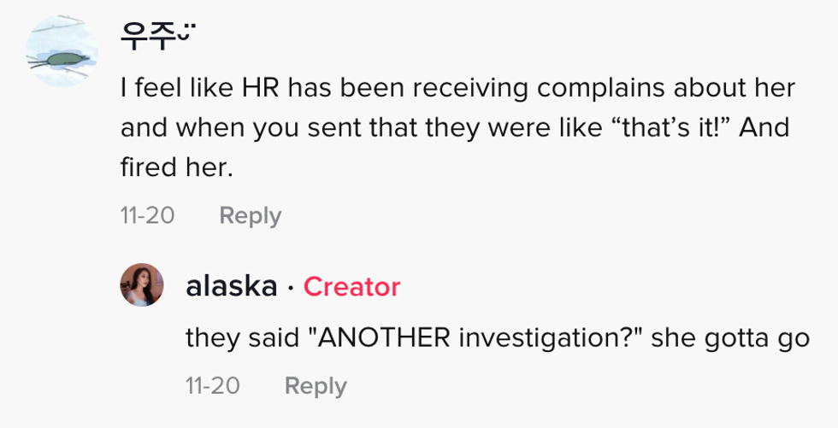
Task: Reply to alaska's comment
Action: (316, 386)
